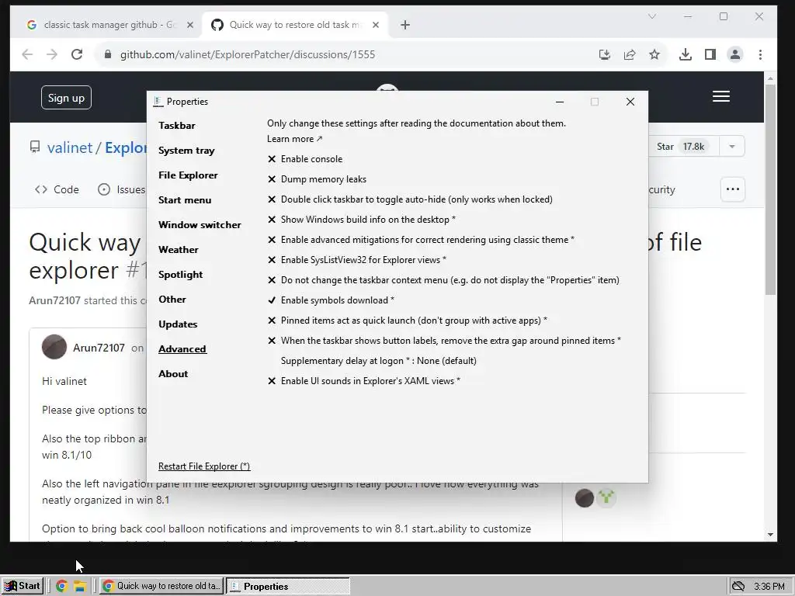Toggle Enable SysListView32 for Explorer views
The image size is (795, 596).
point(357,260)
